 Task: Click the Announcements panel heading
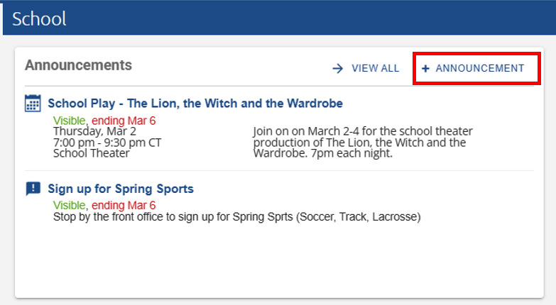tap(78, 65)
